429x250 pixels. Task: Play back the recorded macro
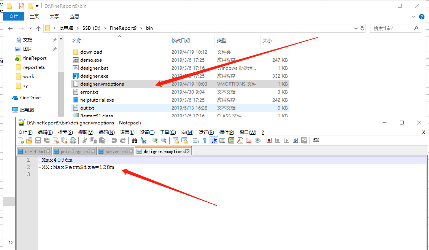tap(286, 140)
